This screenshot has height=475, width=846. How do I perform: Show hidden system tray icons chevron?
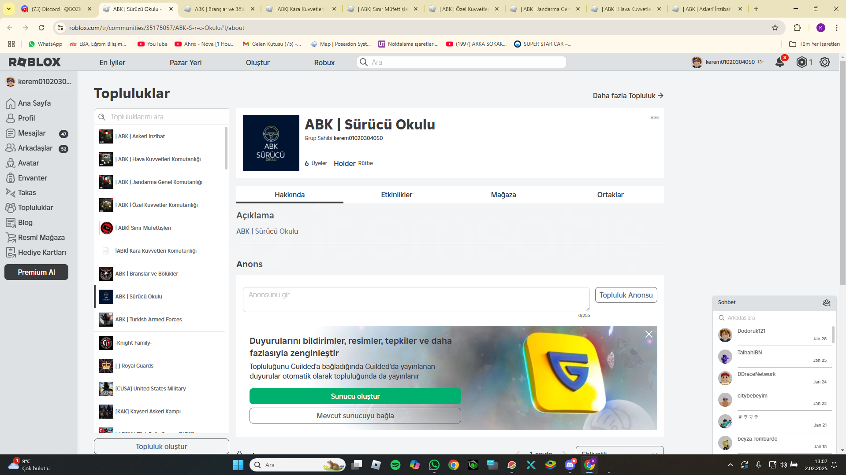(x=730, y=465)
